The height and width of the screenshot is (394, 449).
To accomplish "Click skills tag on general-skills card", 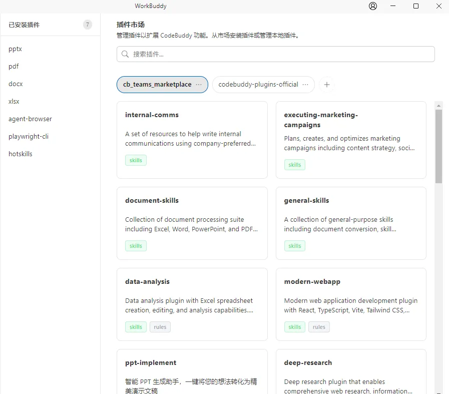I will 295,246.
